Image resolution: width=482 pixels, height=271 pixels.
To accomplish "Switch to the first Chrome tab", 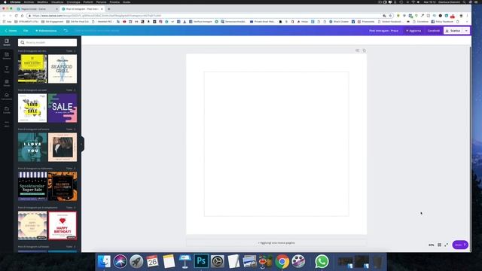I will (37, 9).
